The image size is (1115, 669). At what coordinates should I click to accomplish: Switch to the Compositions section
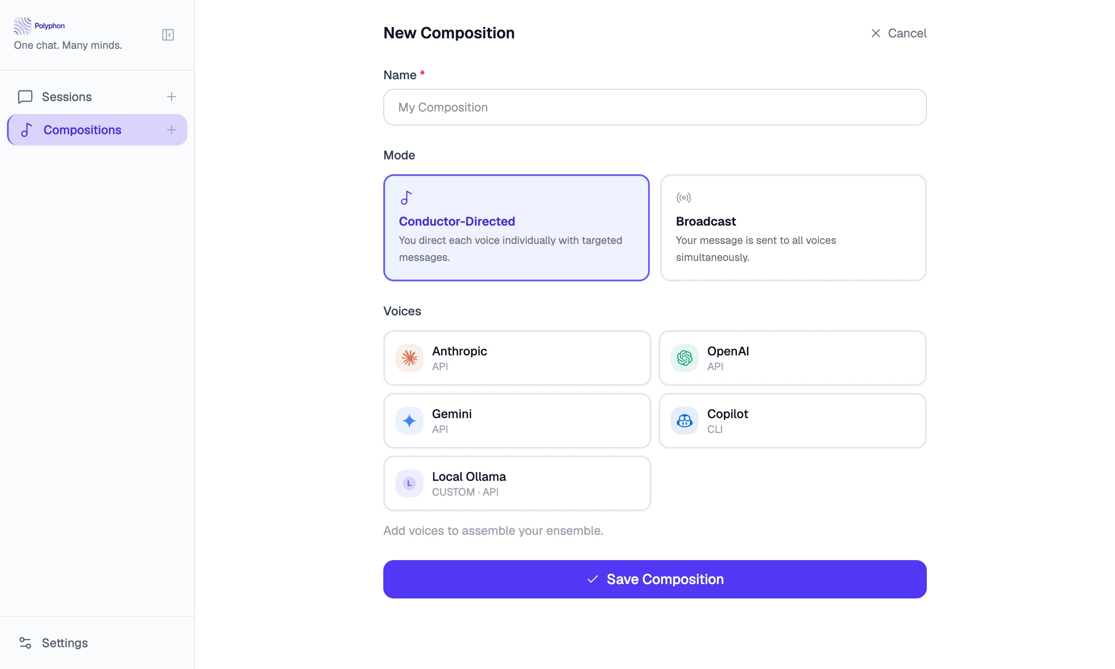pyautogui.click(x=82, y=130)
